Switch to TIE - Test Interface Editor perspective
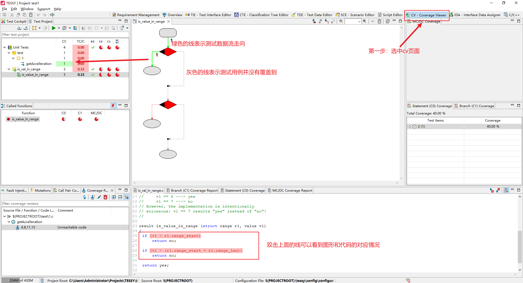The width and height of the screenshot is (523, 283). 208,15
